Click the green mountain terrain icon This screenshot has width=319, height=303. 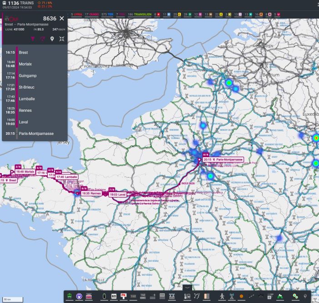(x=279, y=296)
